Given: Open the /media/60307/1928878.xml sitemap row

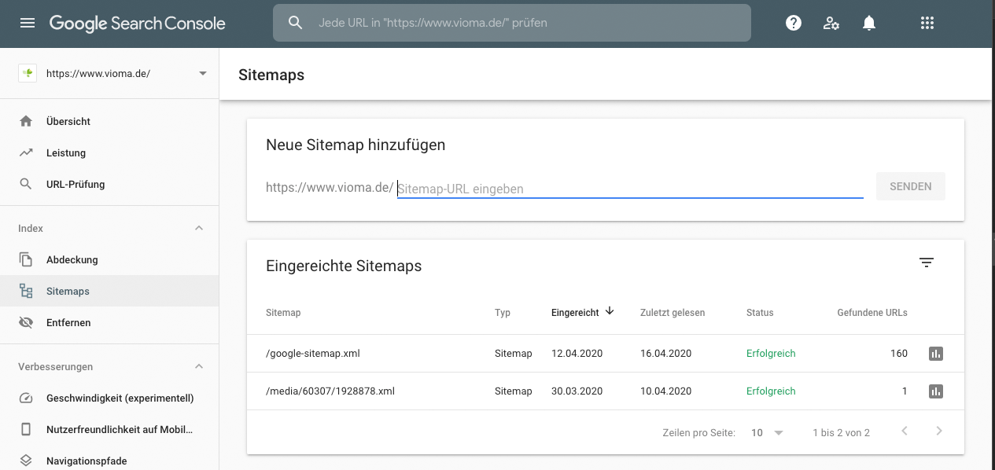Looking at the screenshot, I should click(606, 391).
